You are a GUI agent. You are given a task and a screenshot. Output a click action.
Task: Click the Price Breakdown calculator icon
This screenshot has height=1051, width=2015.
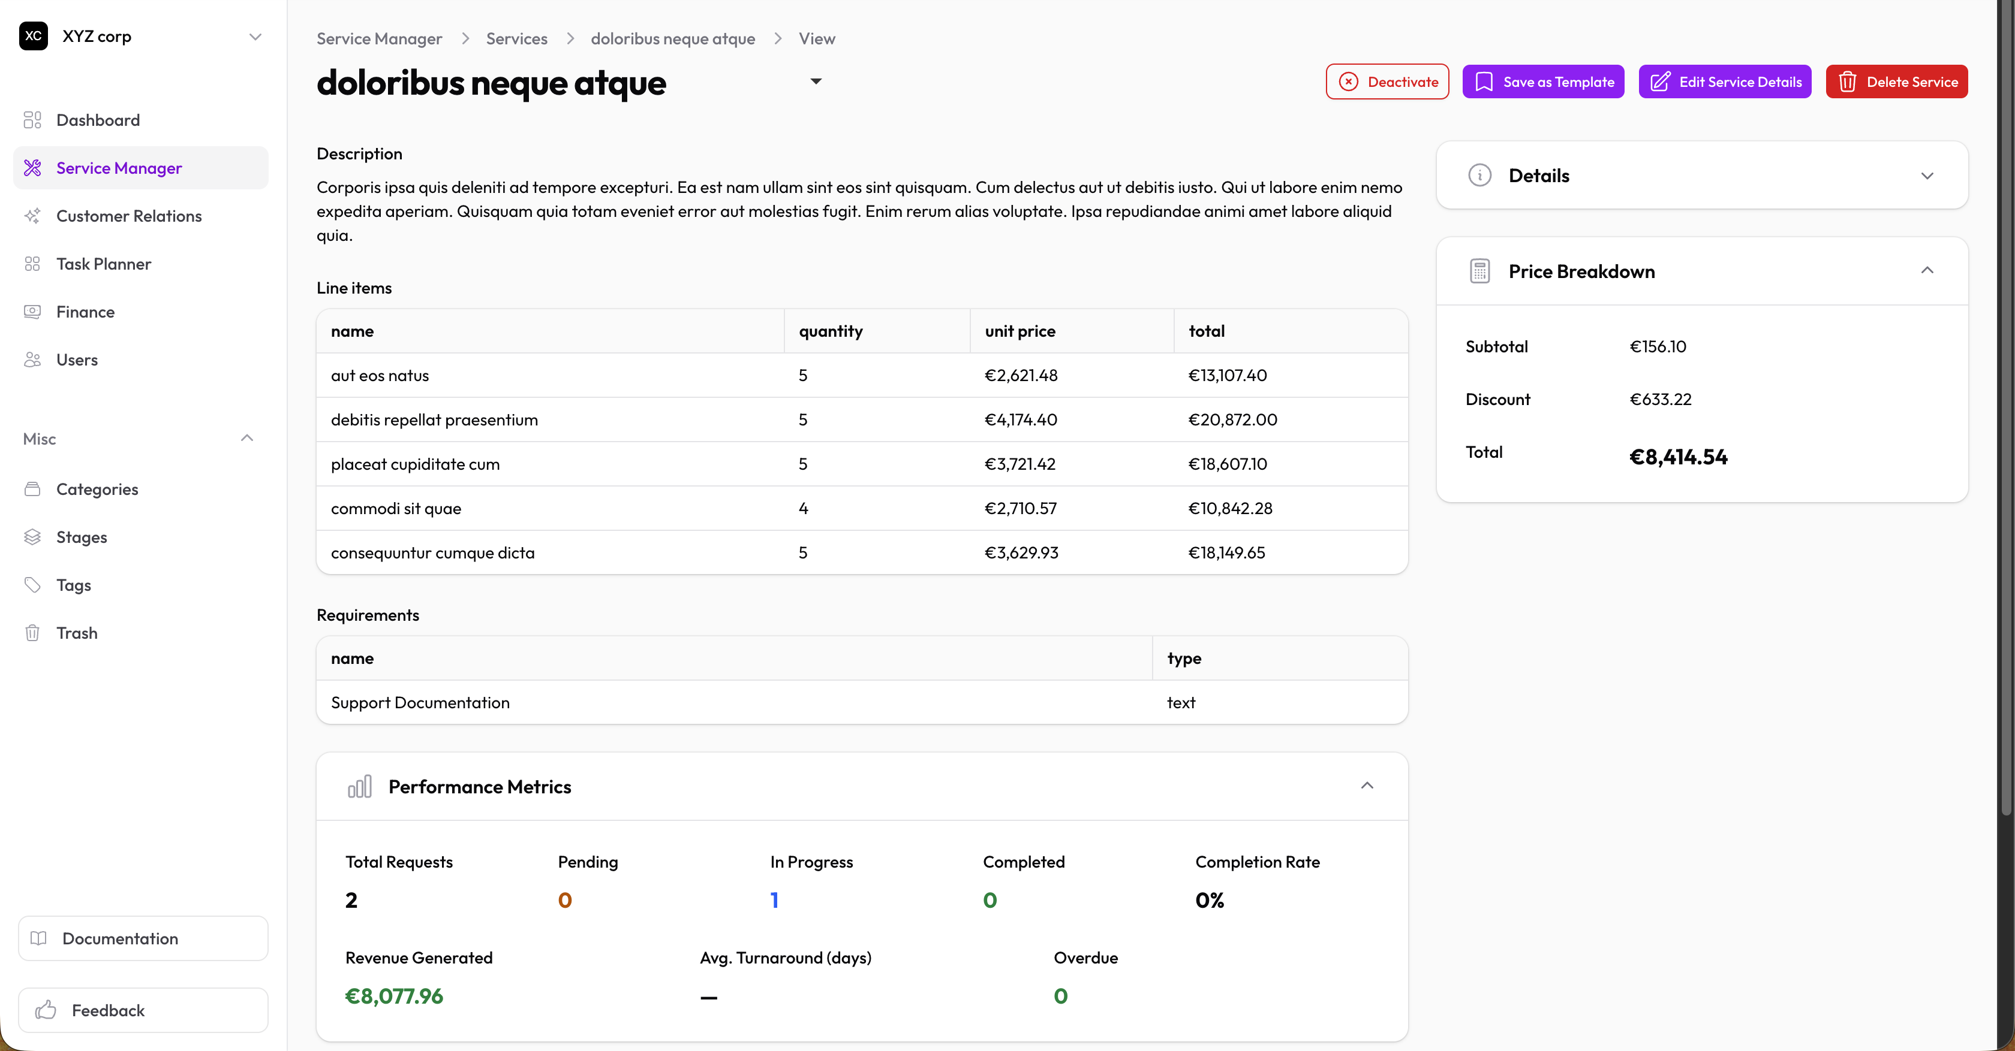pyautogui.click(x=1479, y=271)
